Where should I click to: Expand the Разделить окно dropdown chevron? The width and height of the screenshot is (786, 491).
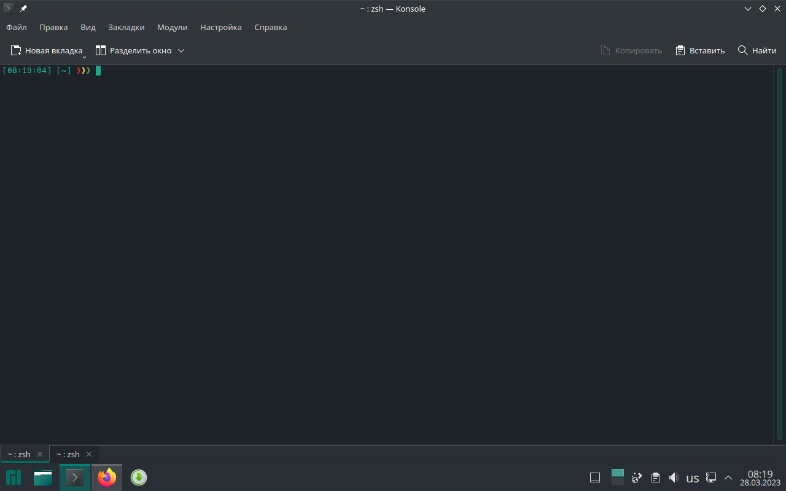(181, 50)
